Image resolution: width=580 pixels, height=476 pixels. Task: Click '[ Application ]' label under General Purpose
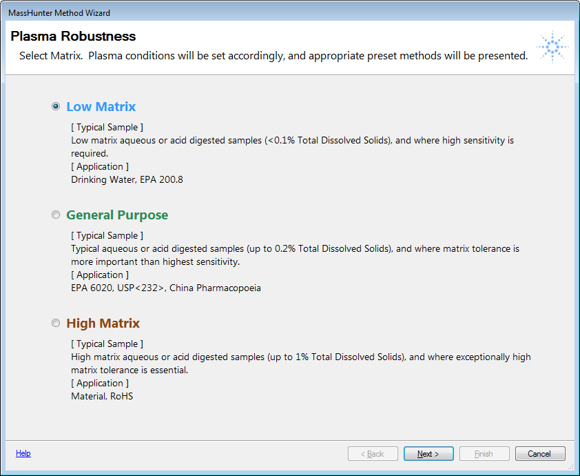click(100, 275)
